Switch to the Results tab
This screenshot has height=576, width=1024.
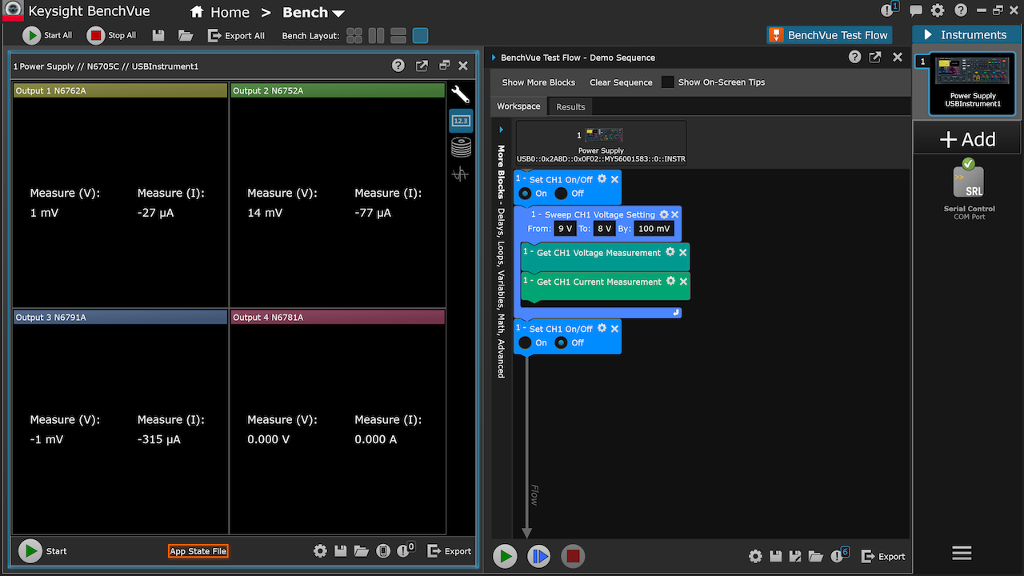click(570, 106)
